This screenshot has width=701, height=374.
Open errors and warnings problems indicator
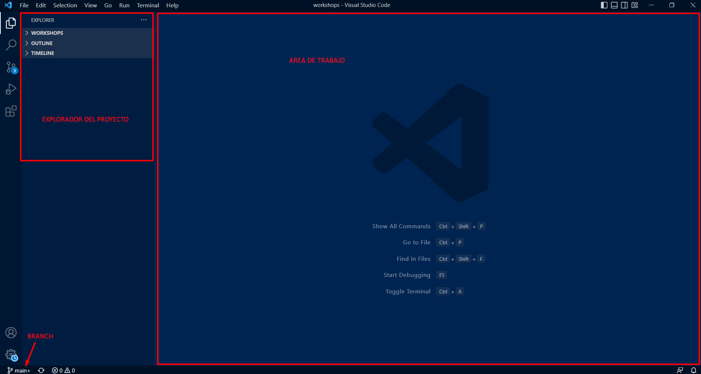pyautogui.click(x=63, y=370)
